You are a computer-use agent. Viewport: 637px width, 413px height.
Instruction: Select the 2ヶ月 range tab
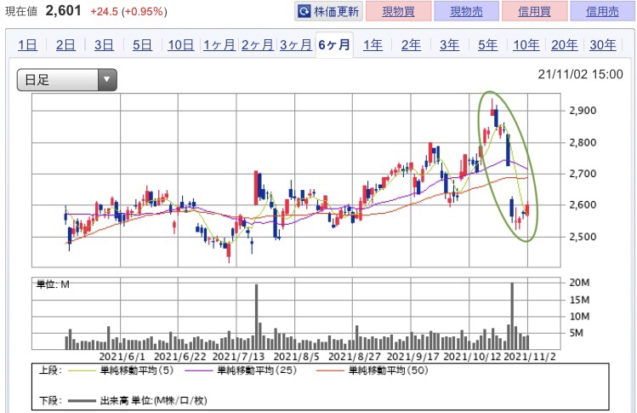258,45
